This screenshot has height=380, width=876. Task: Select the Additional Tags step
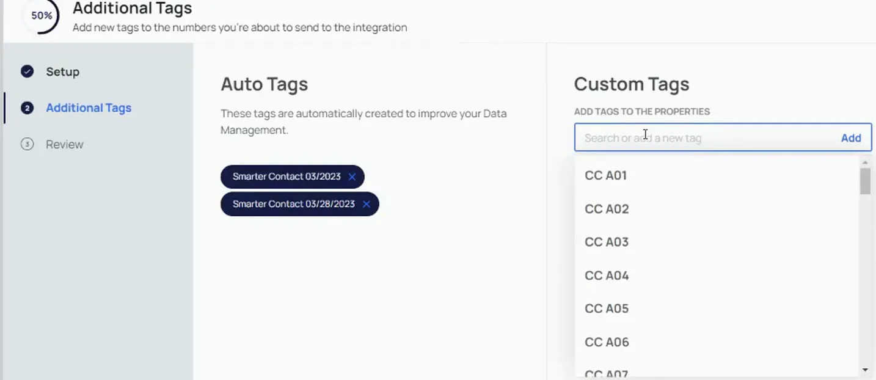89,108
